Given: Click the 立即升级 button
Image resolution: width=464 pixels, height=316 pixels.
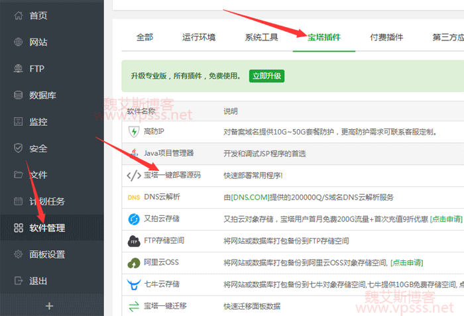Looking at the screenshot, I should [x=266, y=76].
